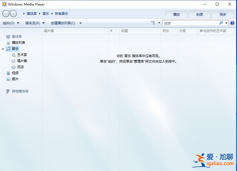Image resolution: width=237 pixels, height=171 pixels.
Task: Switch to the 播放 tab
Action: (x=176, y=14)
